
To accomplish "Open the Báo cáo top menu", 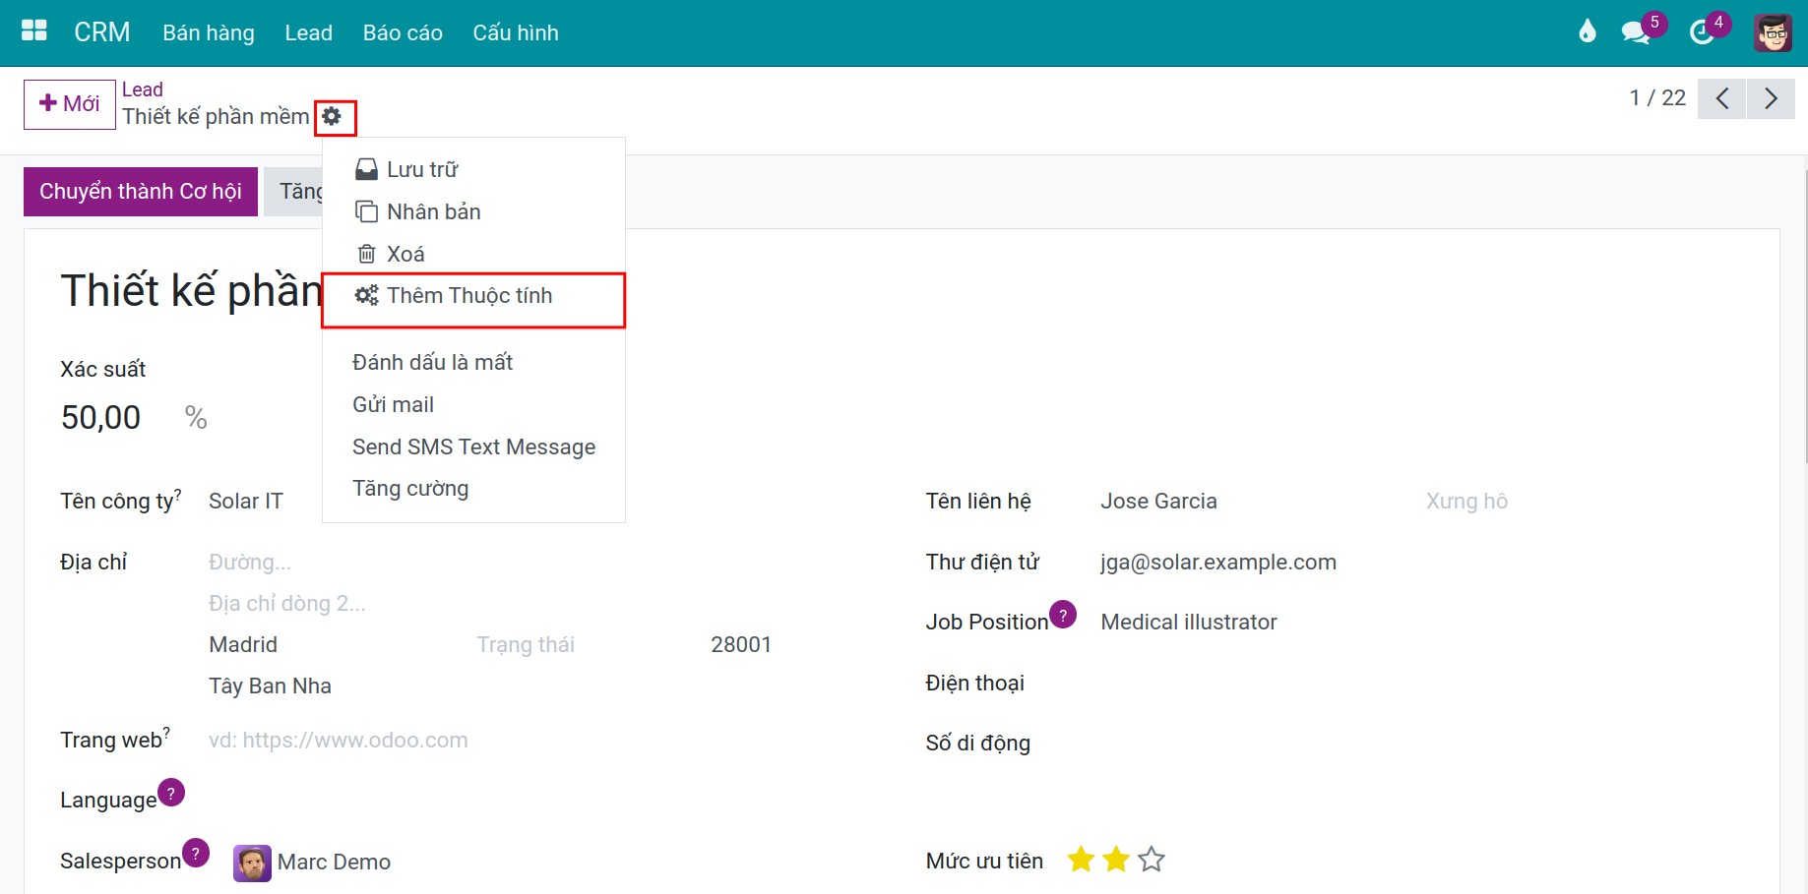I will [x=403, y=32].
